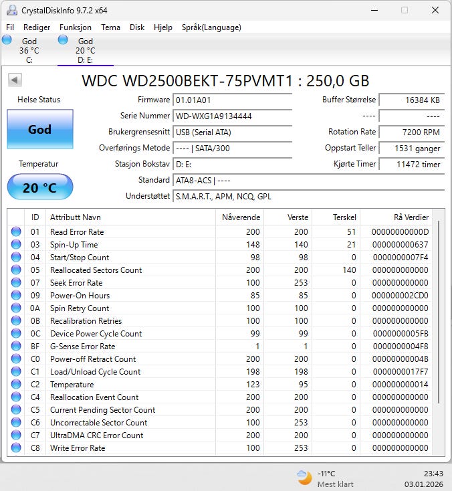Select the D: E: drive status orb

pos(63,40)
